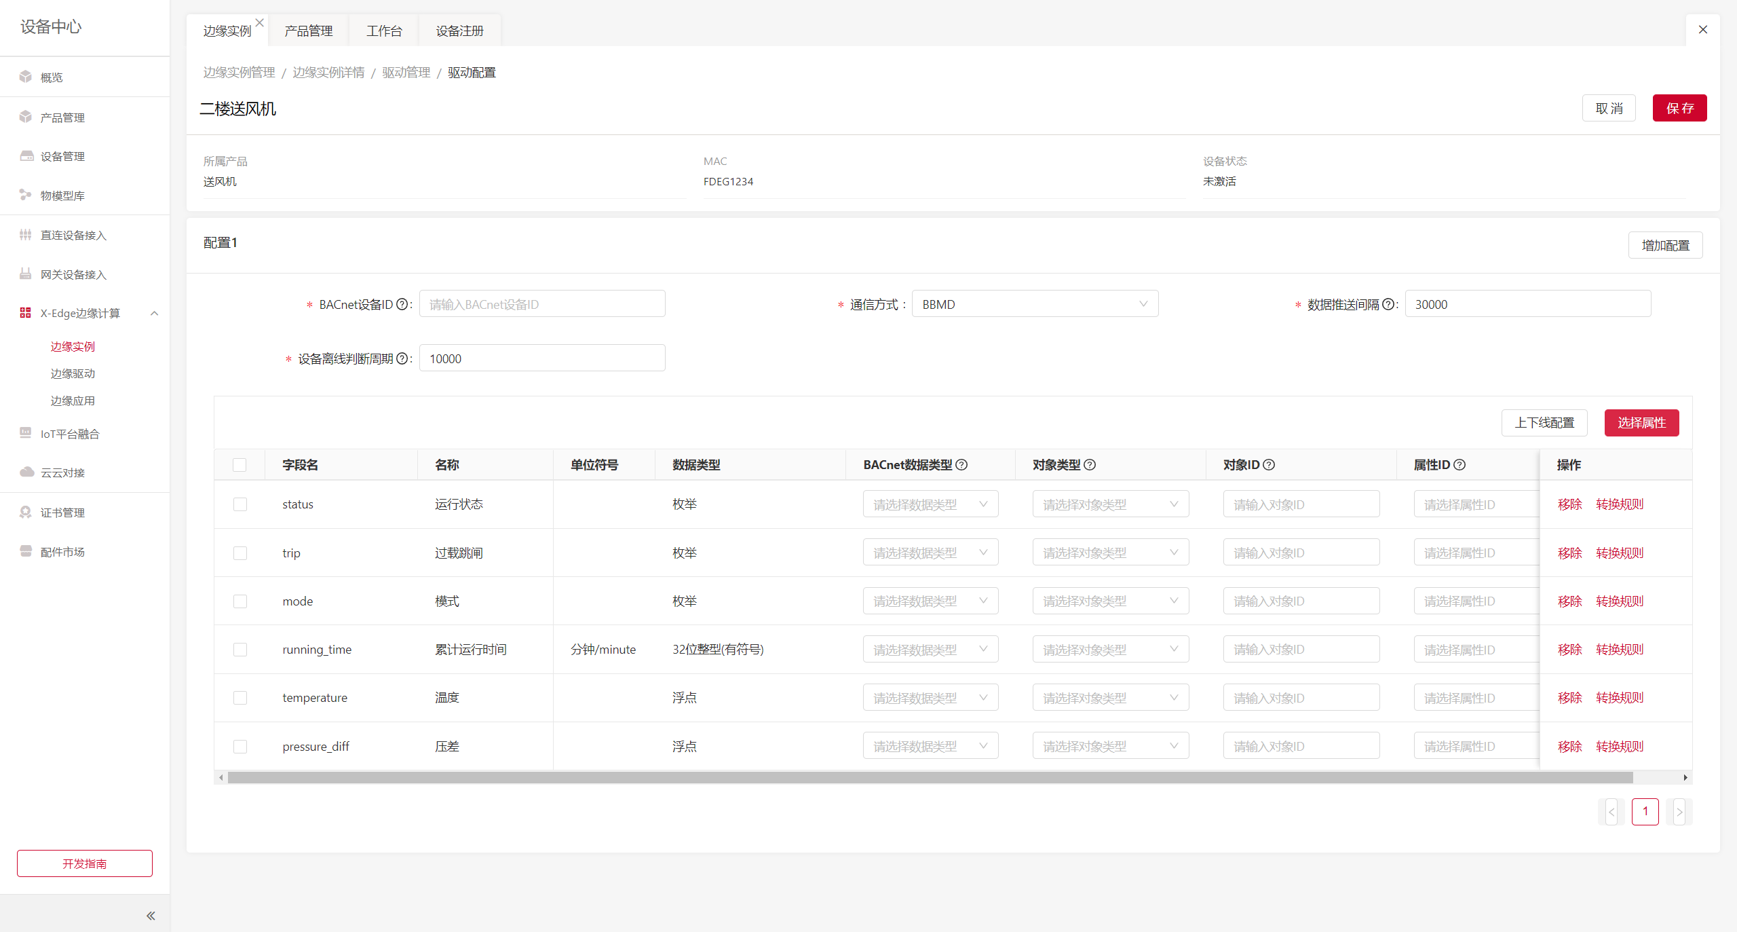Click the table's horizontal scrollbar
This screenshot has width=1737, height=932.
pyautogui.click(x=930, y=778)
